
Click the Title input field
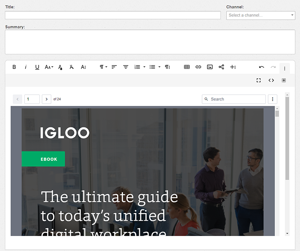[112, 15]
